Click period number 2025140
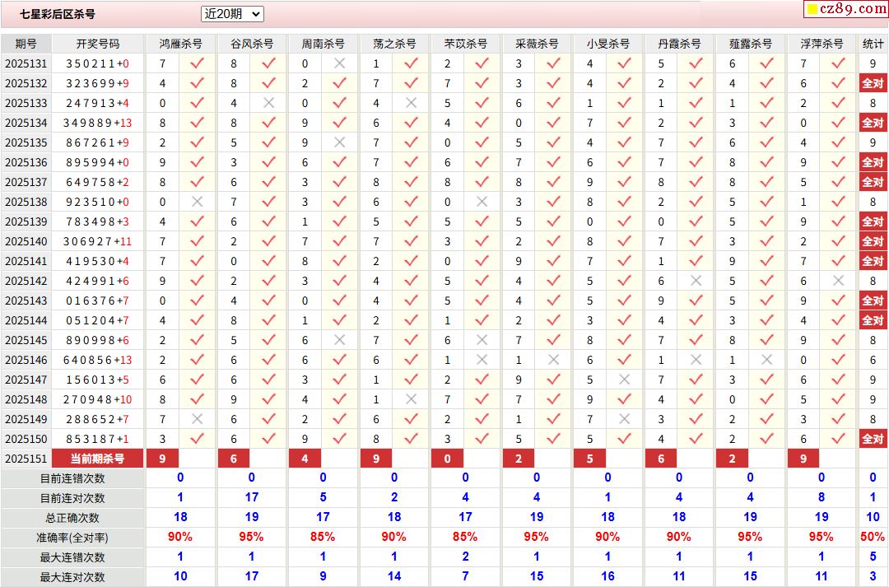The height and width of the screenshot is (587, 889). point(26,241)
